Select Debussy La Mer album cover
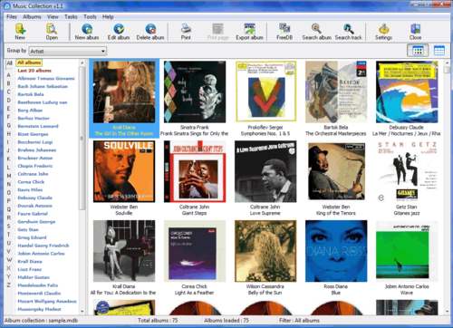The width and height of the screenshot is (453, 328). coord(407,92)
